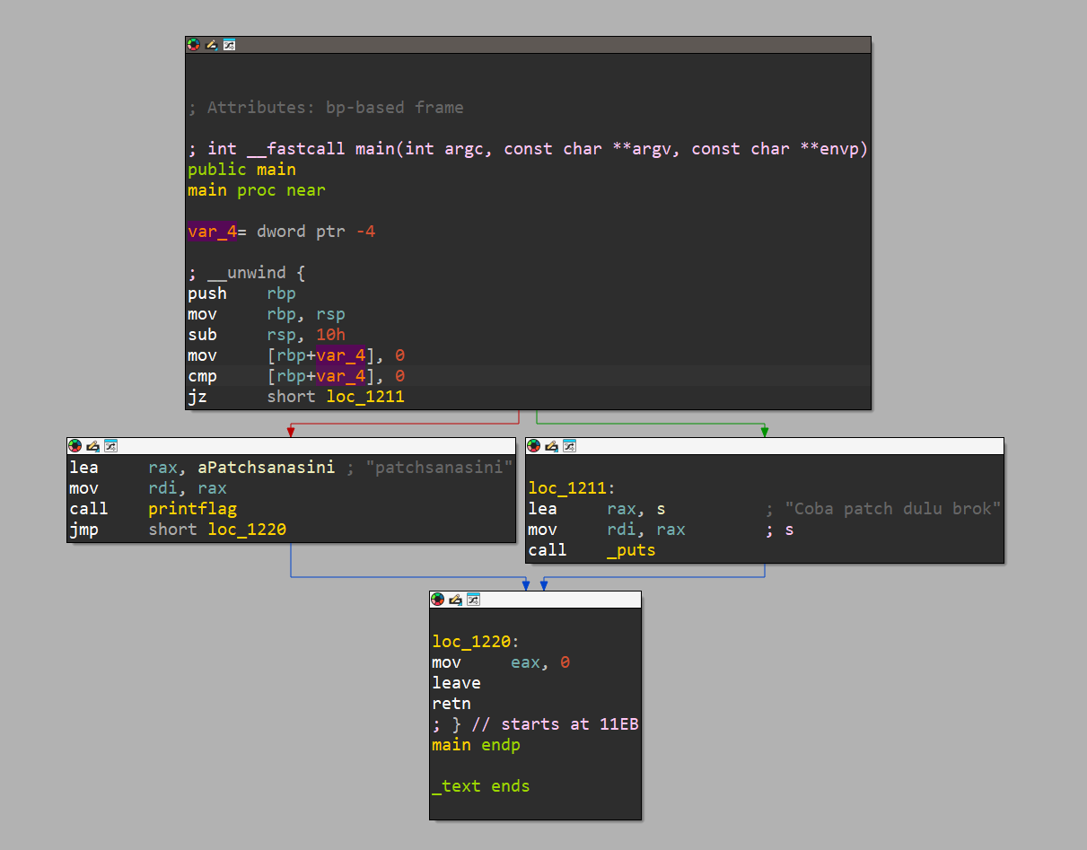Click group nodes icon on loc_1211 block

pyautogui.click(x=569, y=446)
